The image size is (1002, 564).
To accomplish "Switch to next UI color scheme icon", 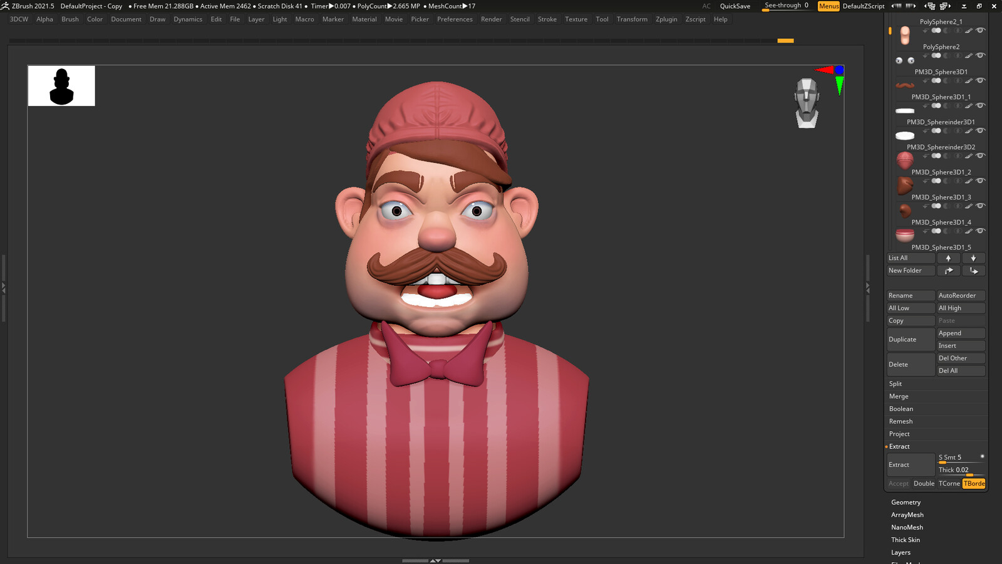I will (945, 6).
